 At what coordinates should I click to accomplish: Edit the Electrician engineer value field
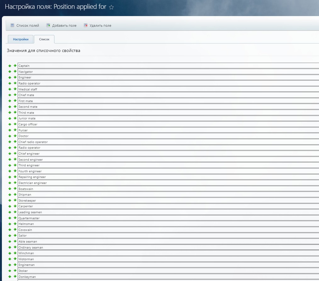click(168, 183)
